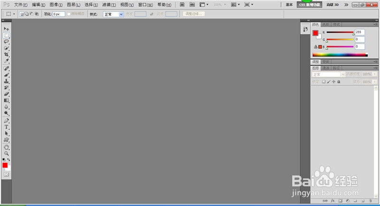Click the 调整边缘 Refine Edge button

[x=194, y=14]
